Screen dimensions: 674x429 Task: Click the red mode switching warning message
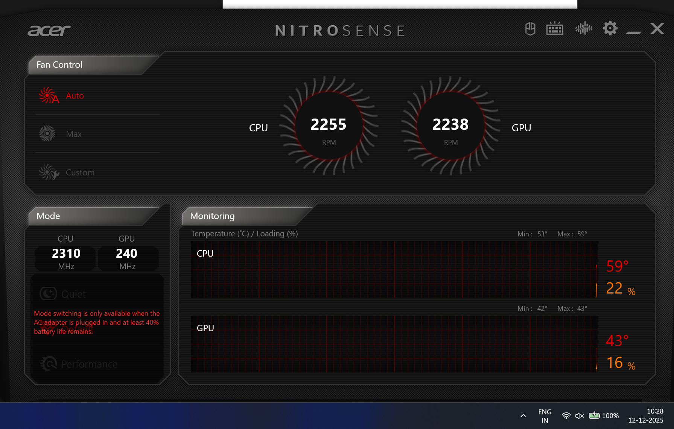pyautogui.click(x=97, y=322)
